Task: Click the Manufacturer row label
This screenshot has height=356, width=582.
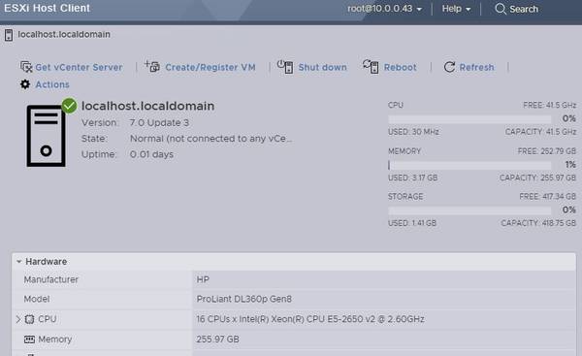Action: 50,280
